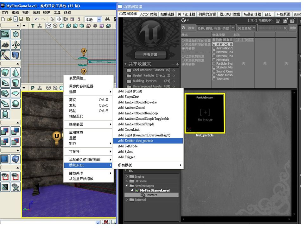The width and height of the screenshot is (304, 228).
Task: Check the Sound Cues type filter
Action: (x=214, y=71)
